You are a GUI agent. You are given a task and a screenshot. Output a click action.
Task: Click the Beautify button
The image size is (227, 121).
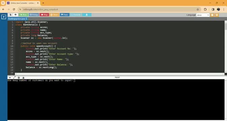76,15
